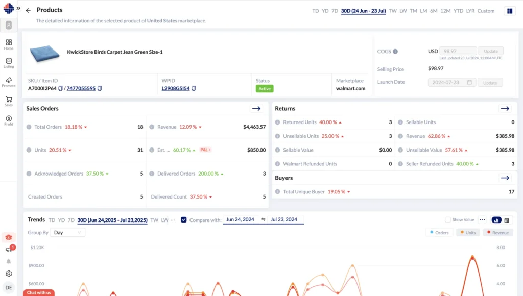The width and height of the screenshot is (523, 296).
Task: Open the settings gear icon
Action: (x=9, y=274)
